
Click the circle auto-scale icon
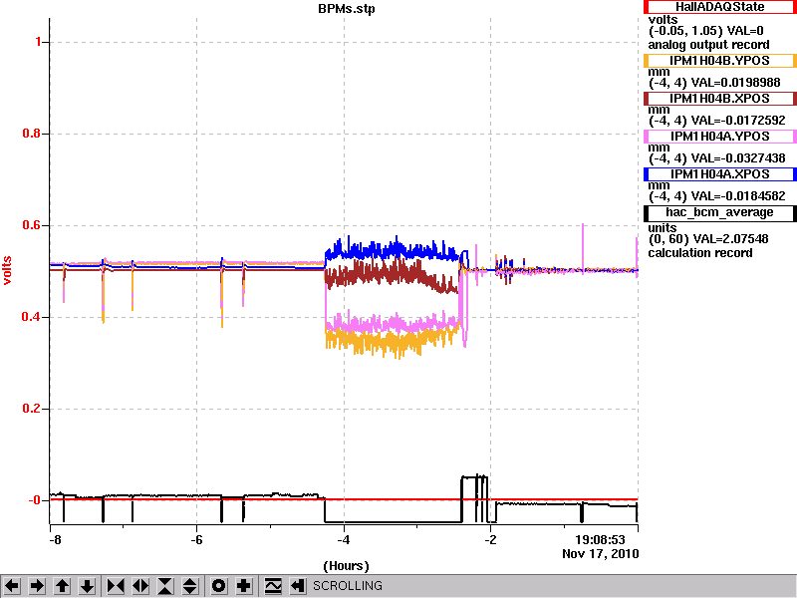pyautogui.click(x=218, y=586)
